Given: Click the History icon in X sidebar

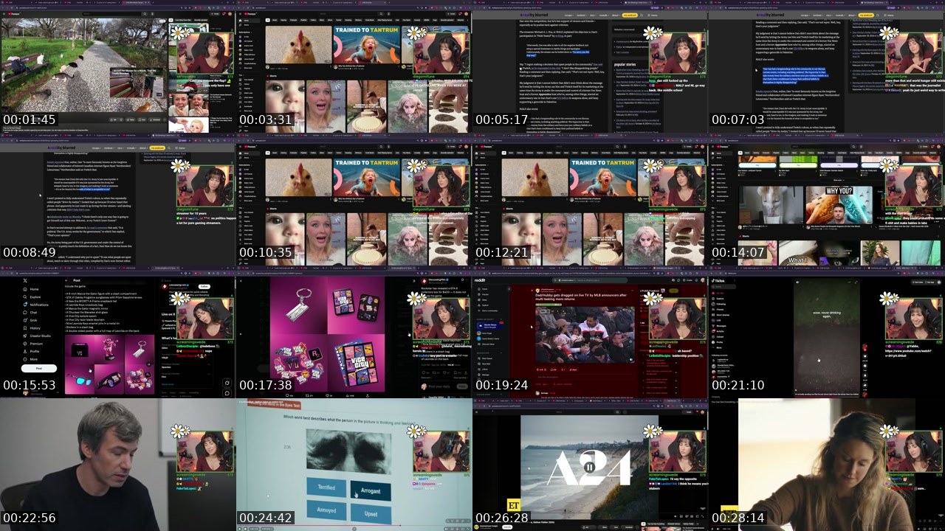Looking at the screenshot, I should pyautogui.click(x=24, y=328).
